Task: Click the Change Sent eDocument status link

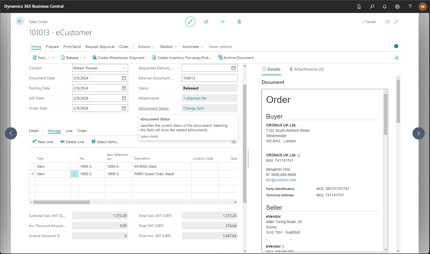Action: click(193, 108)
